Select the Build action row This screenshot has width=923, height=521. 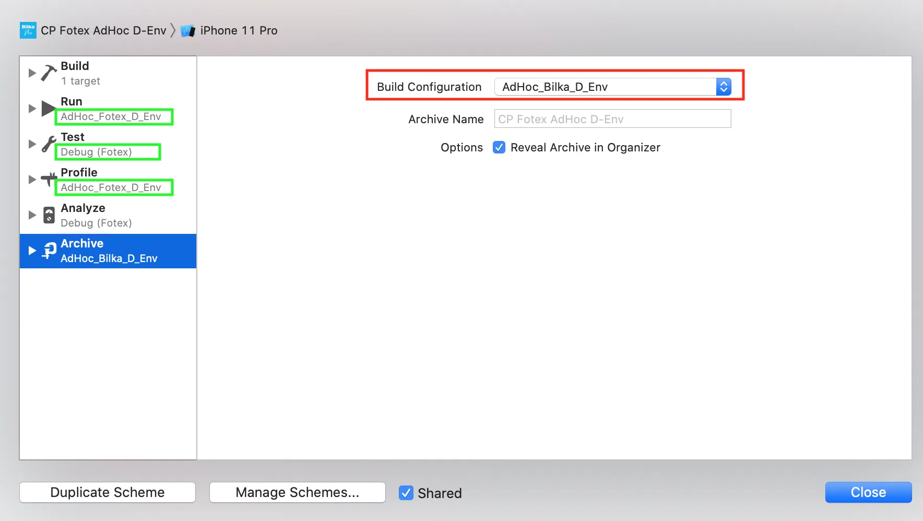click(108, 73)
